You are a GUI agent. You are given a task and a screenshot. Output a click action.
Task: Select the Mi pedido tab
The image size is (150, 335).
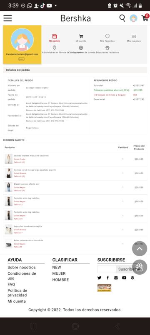coord(55,38)
